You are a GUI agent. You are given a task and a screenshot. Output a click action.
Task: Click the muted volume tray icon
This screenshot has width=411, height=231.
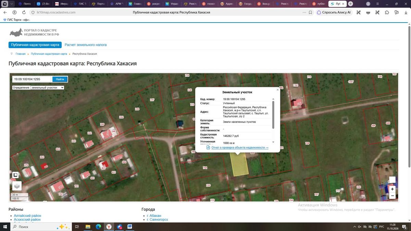359,227
